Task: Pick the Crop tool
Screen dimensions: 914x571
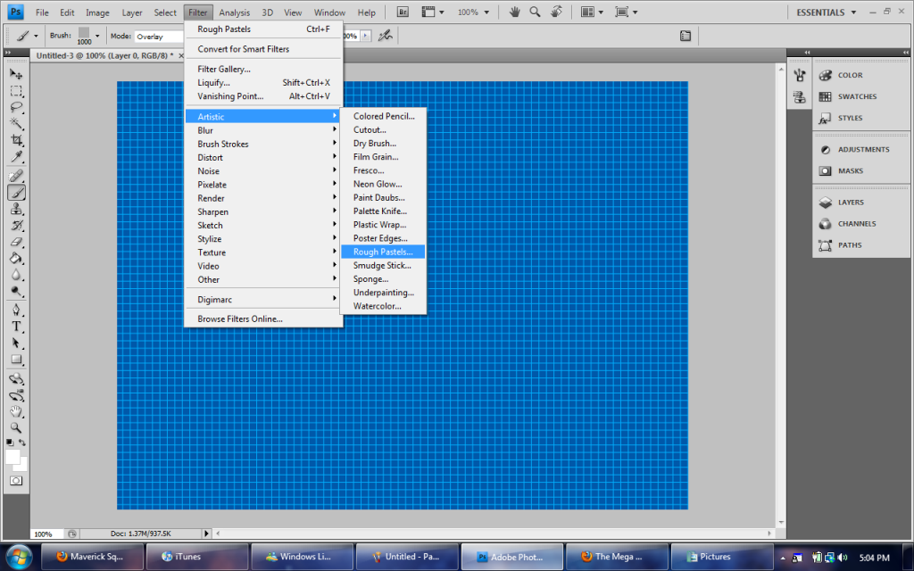Action: tap(16, 141)
